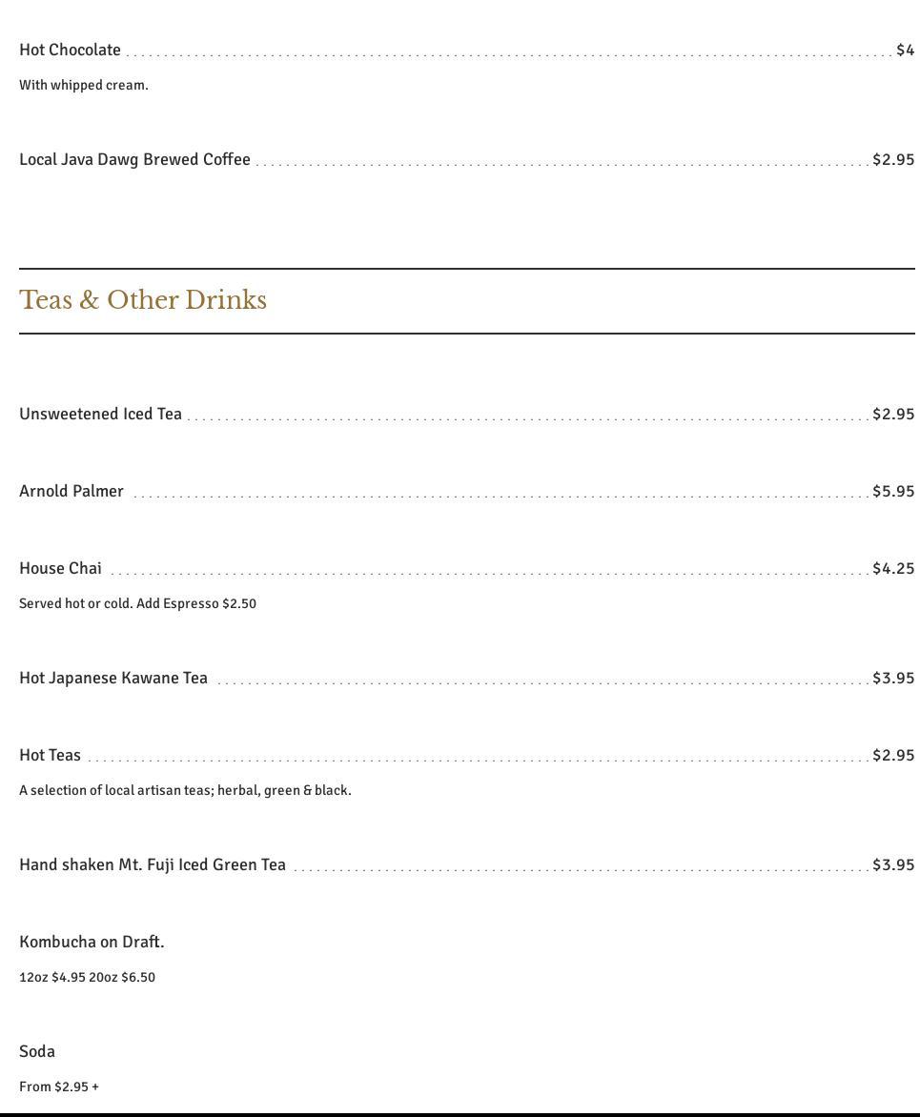Select the $4 Hot Chocolate price
This screenshot has height=1117, width=920.
point(905,51)
